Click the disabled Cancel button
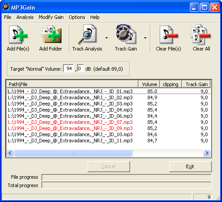 click(109, 166)
